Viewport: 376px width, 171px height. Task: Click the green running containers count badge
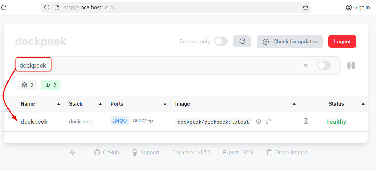[51, 85]
